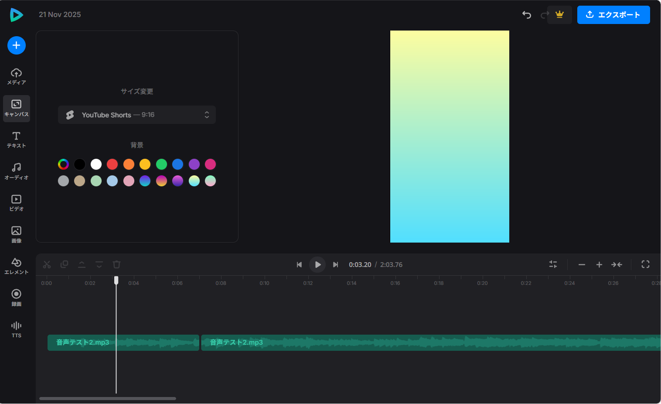Choose the magenta pink background swatch
Viewport: 661px width, 404px height.
click(x=210, y=164)
